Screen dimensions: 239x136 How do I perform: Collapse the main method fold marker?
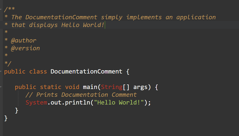point(1,87)
